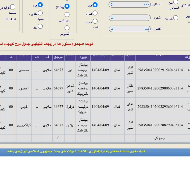
Task: Click the destination 'شاهین شهر' cell
Action: [x=70, y=88]
